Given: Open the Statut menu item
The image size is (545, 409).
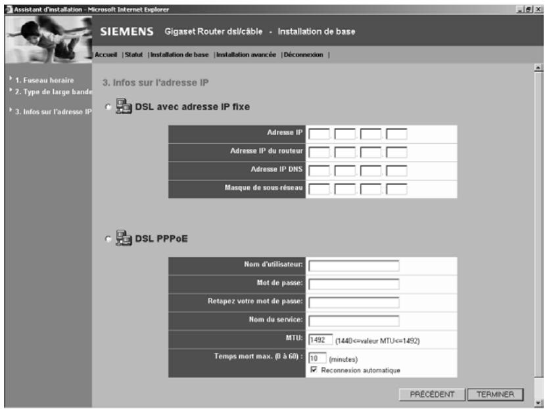Looking at the screenshot, I should (133, 54).
